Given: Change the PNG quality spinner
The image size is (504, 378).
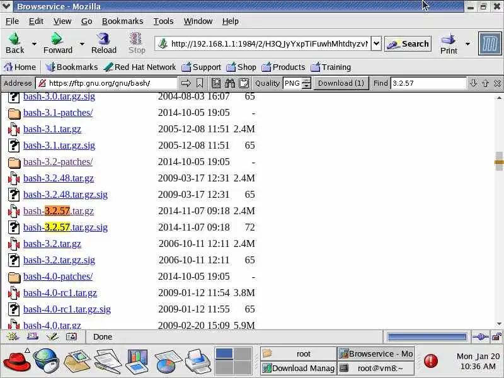Looking at the screenshot, I should 307,83.
